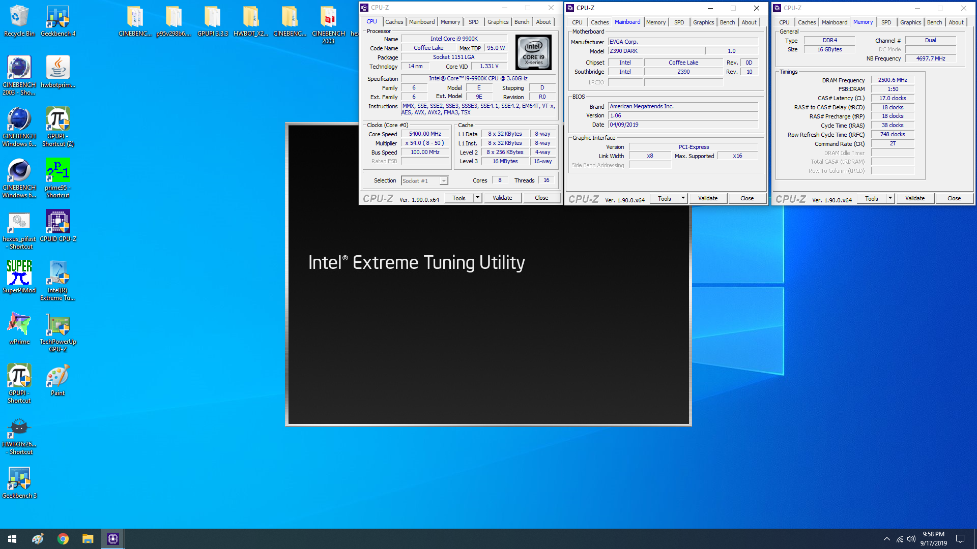Viewport: 977px width, 549px height.
Task: Open wPrime desktop icon
Action: pyautogui.click(x=19, y=328)
